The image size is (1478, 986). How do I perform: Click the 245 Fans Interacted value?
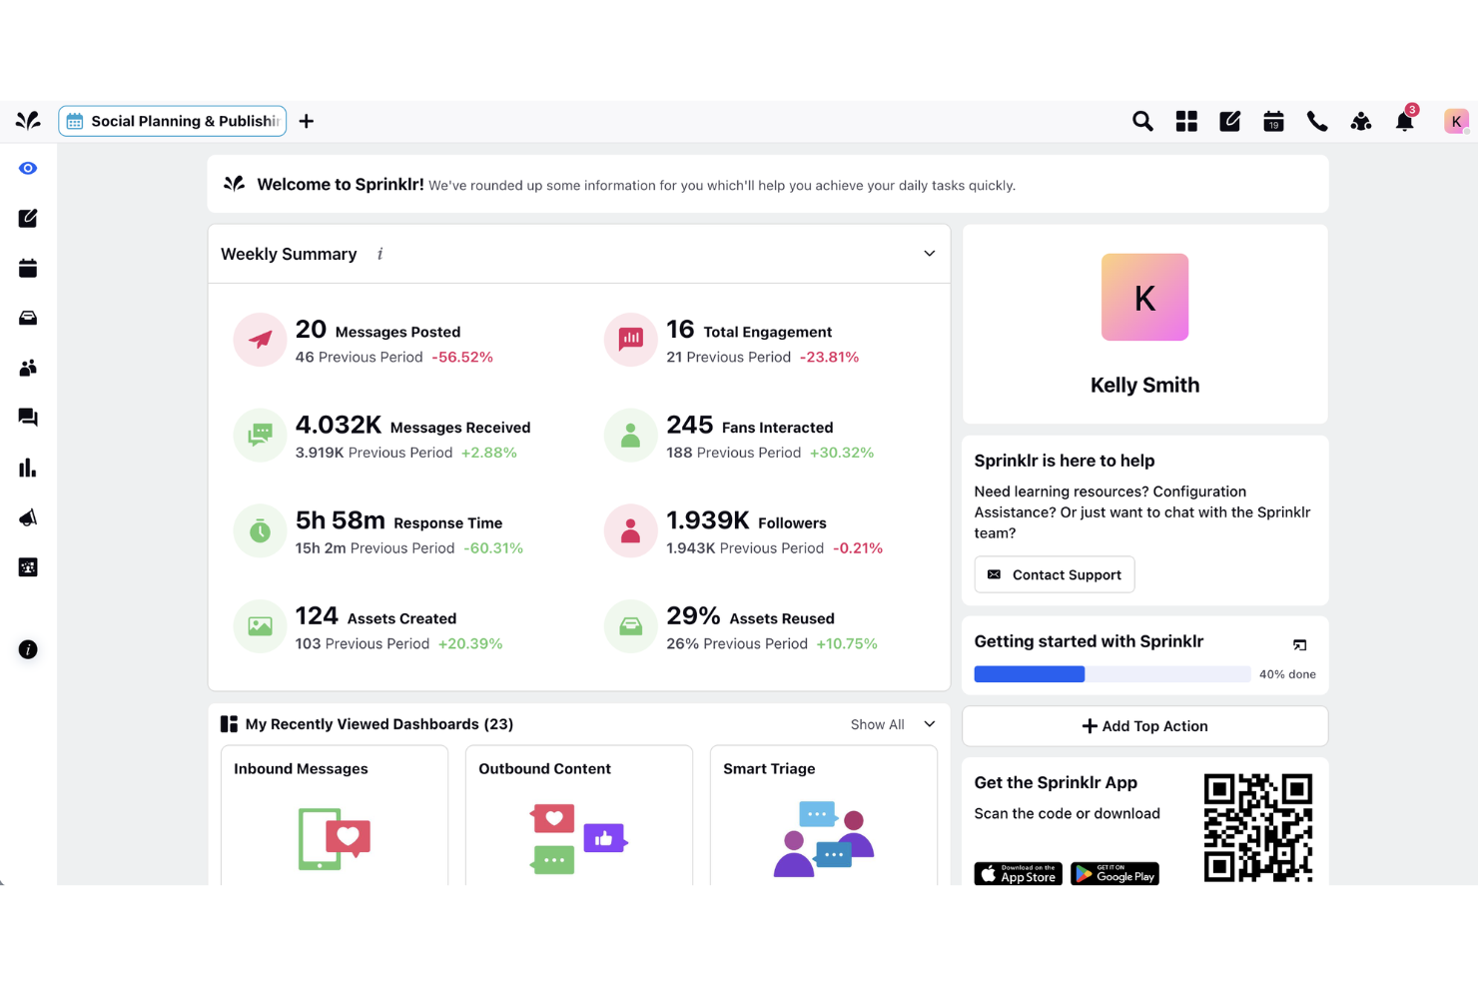pos(690,425)
